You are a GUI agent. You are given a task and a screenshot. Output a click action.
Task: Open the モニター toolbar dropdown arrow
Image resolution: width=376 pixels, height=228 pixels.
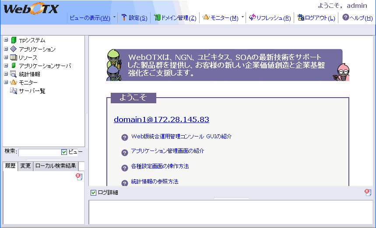(242, 18)
